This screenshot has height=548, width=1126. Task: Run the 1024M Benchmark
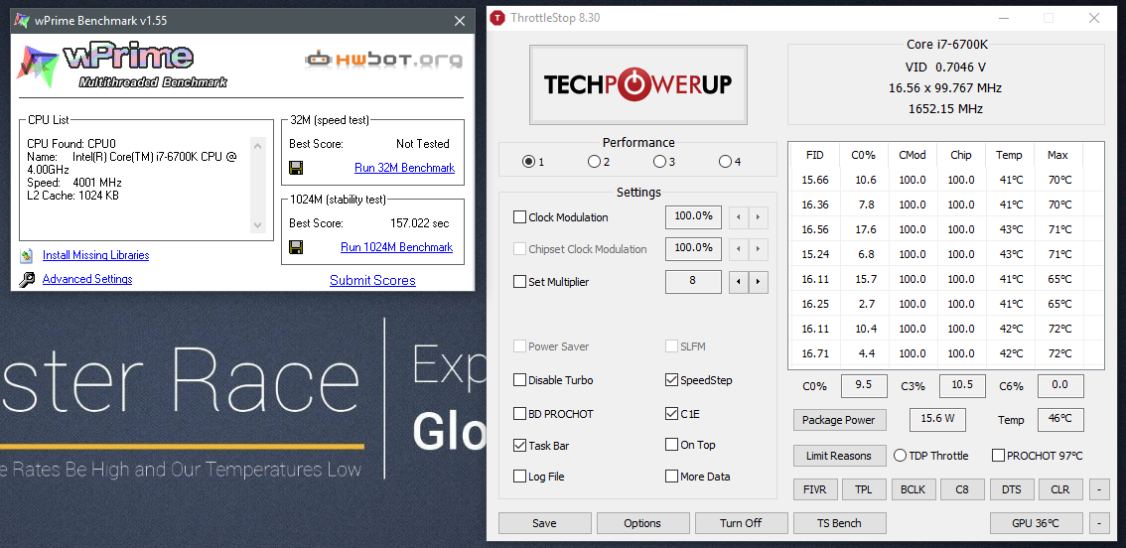pyautogui.click(x=396, y=247)
